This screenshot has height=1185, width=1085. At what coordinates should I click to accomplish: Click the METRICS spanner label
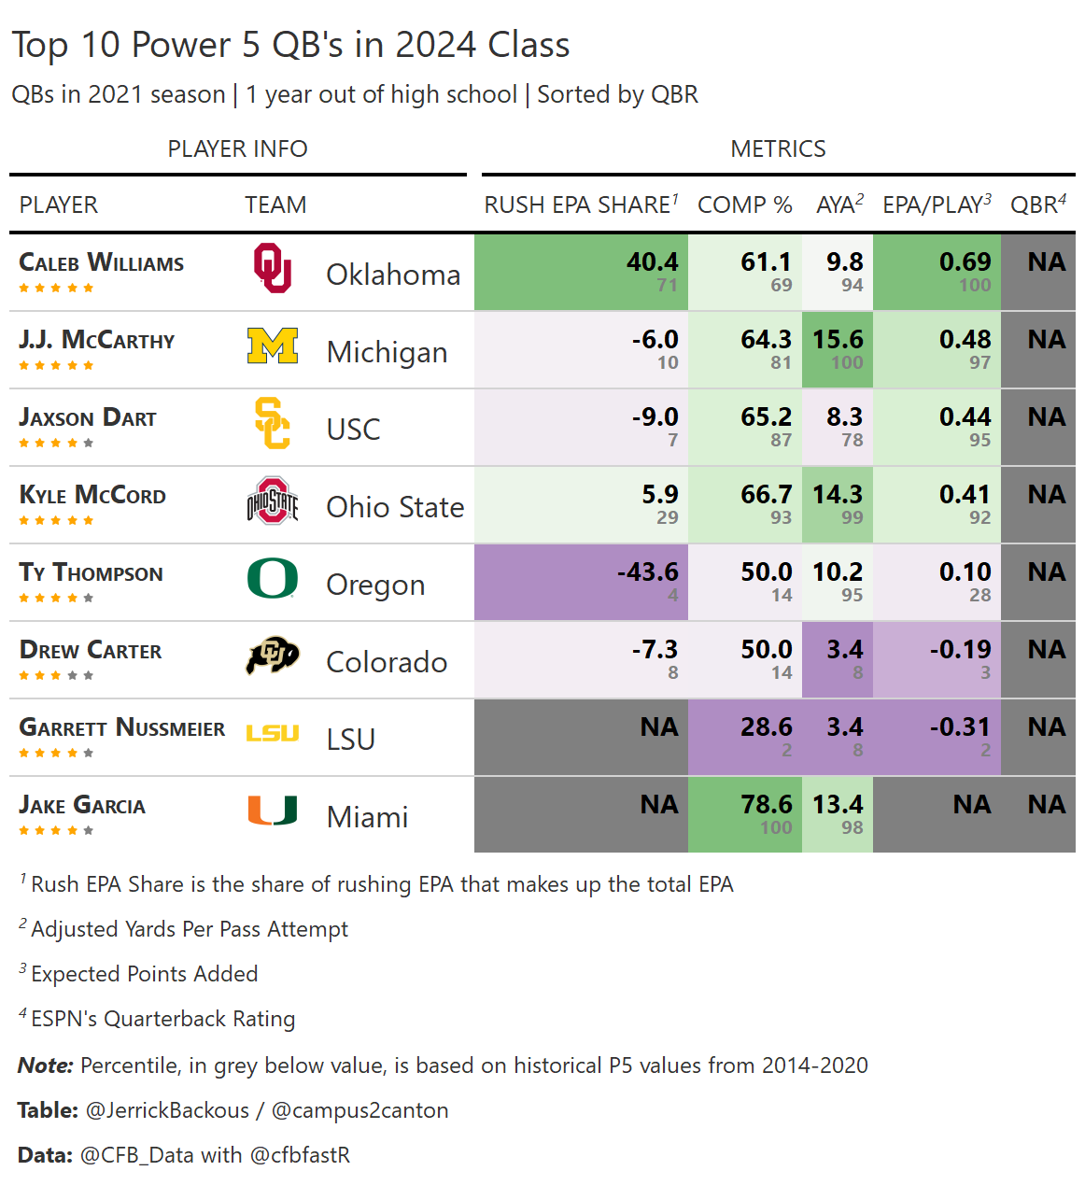click(x=778, y=148)
